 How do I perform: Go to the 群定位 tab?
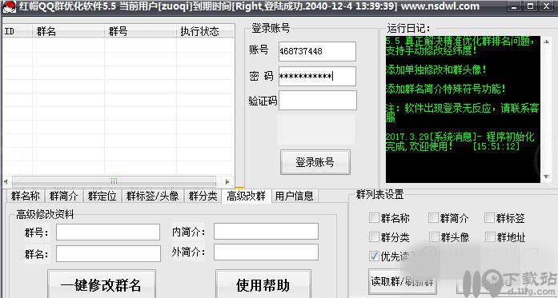[102, 196]
